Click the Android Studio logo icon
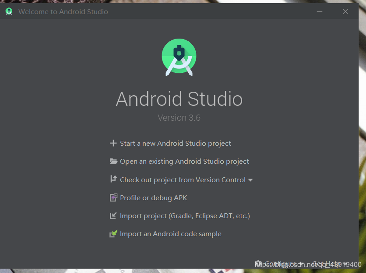This screenshot has height=273, width=366. 179,57
